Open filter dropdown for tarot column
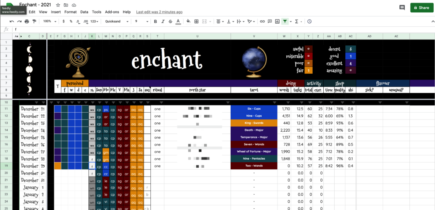 (274, 102)
